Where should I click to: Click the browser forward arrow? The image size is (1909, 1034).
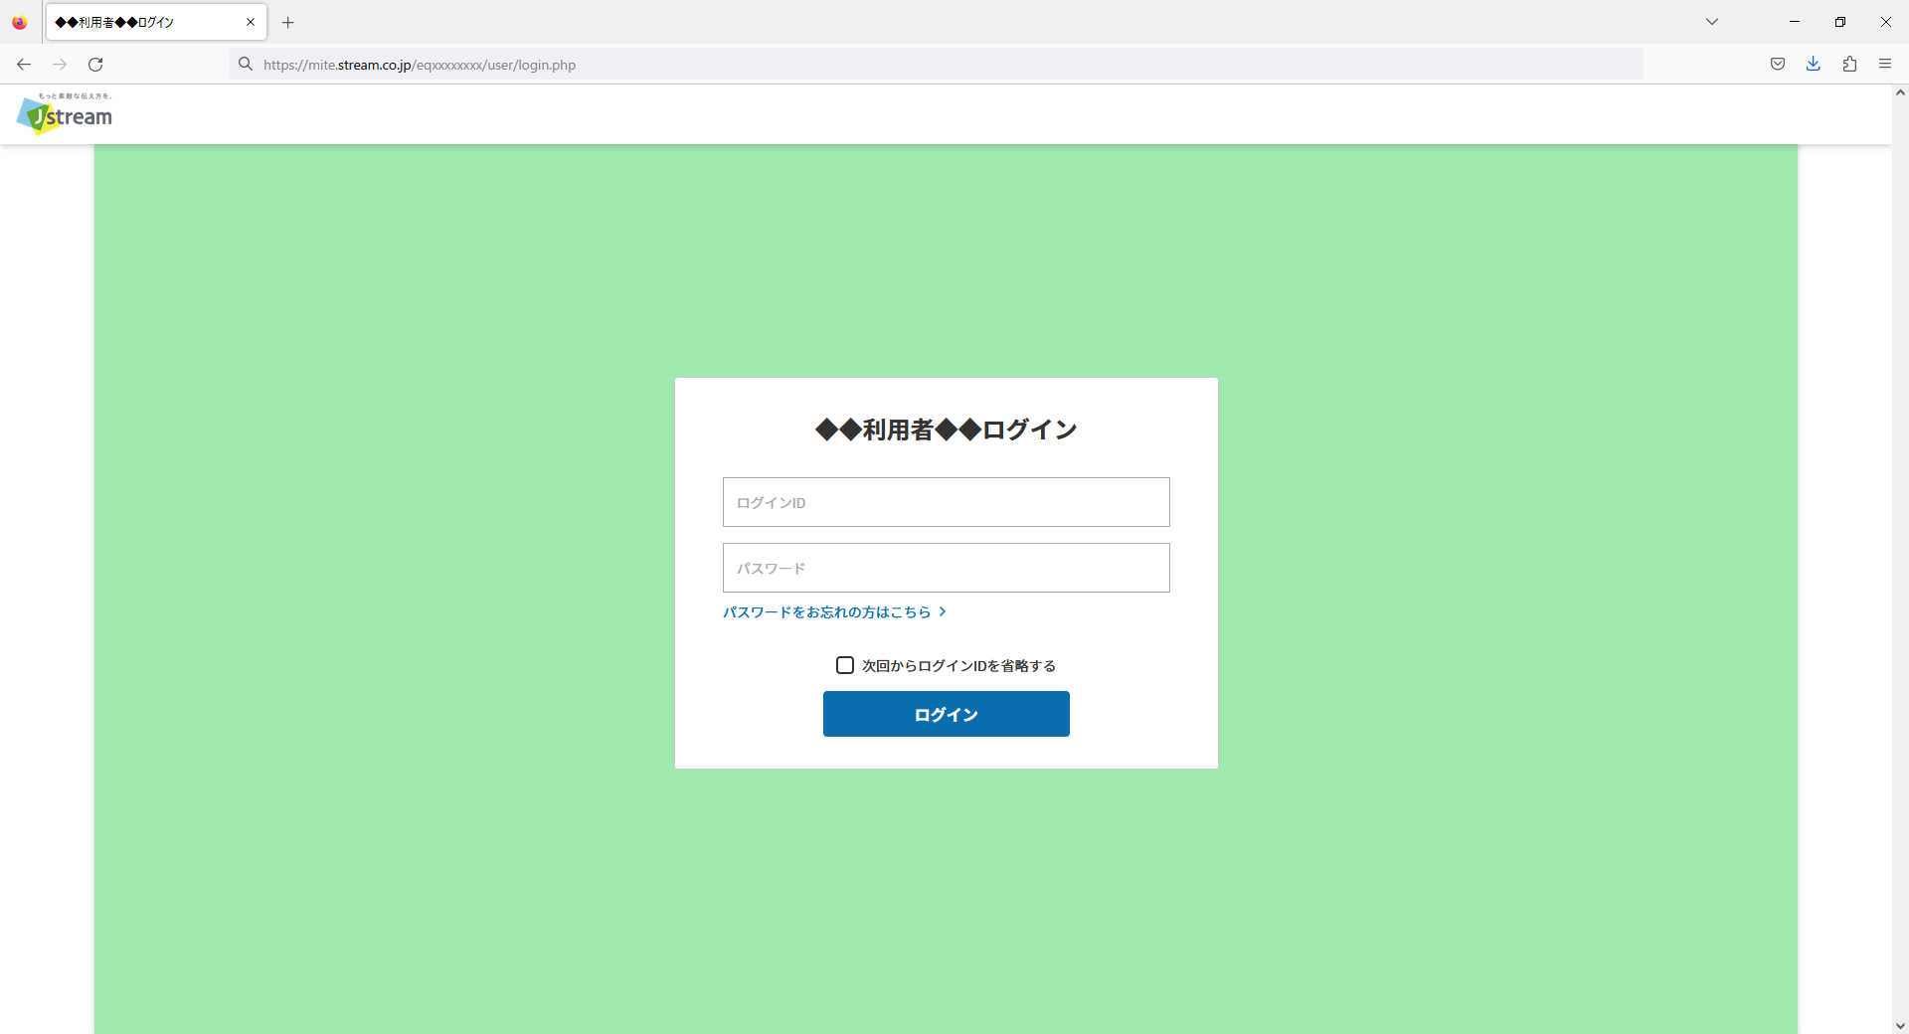click(x=60, y=65)
